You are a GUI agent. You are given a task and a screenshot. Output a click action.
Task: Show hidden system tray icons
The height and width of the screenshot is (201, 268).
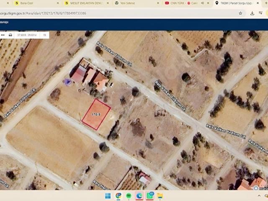click(x=259, y=196)
